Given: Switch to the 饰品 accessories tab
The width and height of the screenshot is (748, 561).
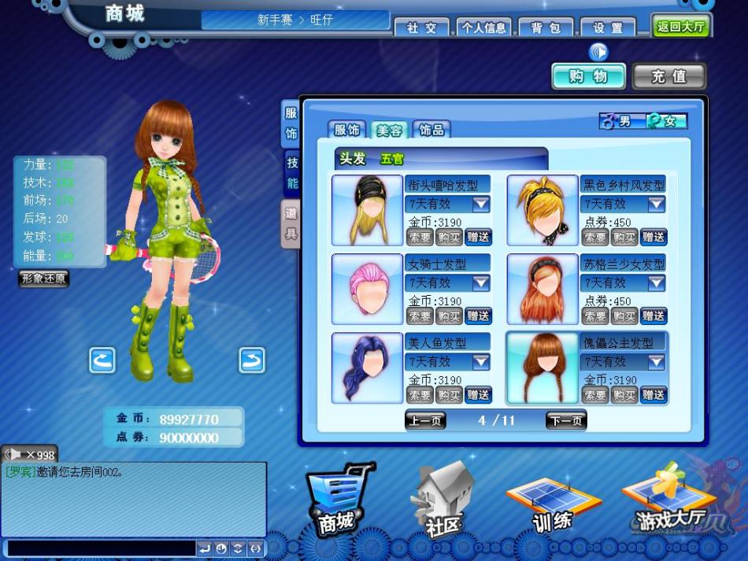Looking at the screenshot, I should point(431,130).
